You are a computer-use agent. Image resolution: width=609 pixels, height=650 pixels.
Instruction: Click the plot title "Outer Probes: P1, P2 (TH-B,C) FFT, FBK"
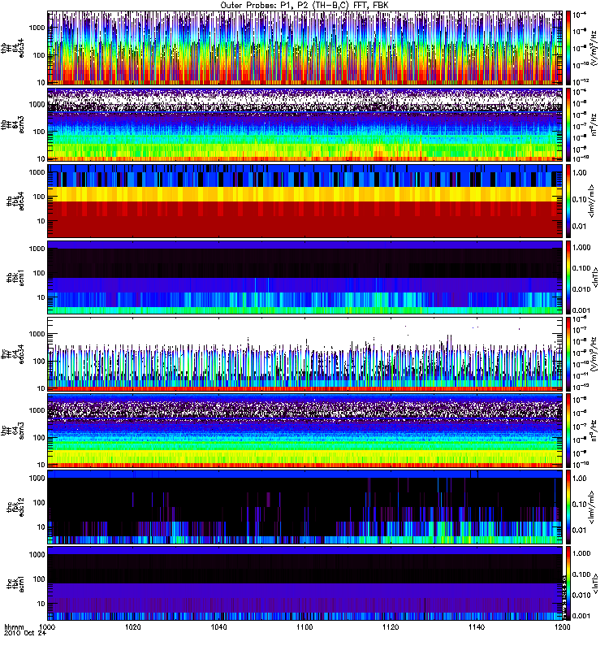click(304, 6)
